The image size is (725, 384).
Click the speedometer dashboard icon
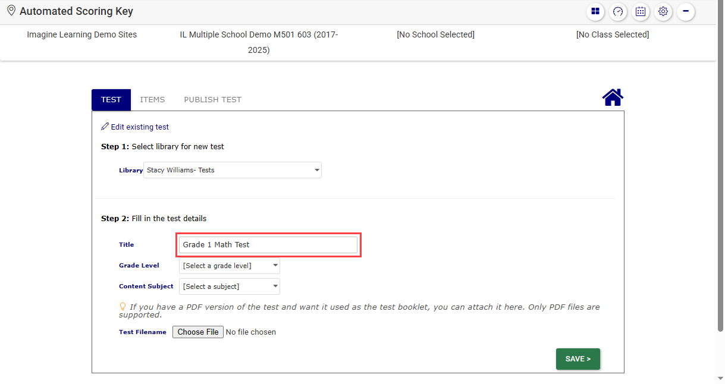pyautogui.click(x=618, y=11)
